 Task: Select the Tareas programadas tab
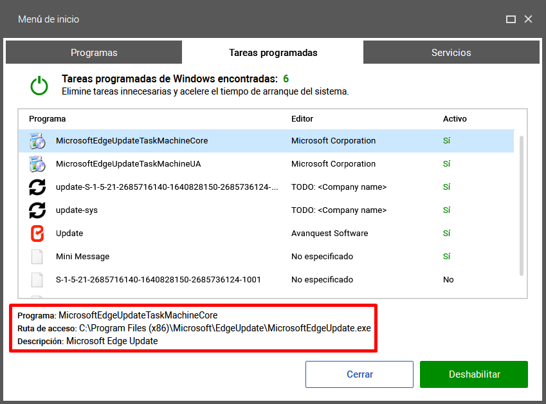273,52
